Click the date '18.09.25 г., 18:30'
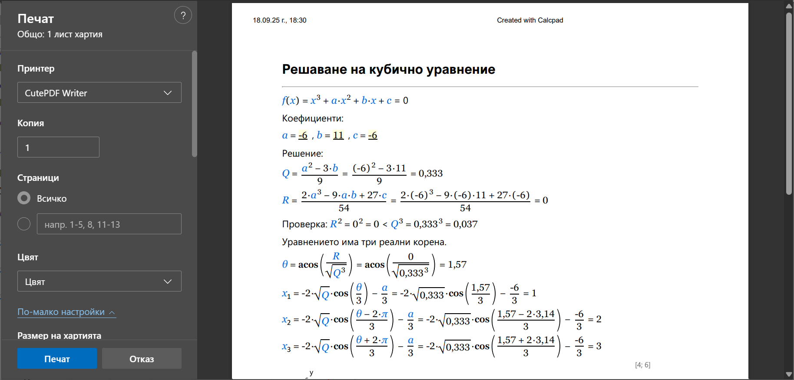Viewport: 794px width, 380px height. (280, 20)
